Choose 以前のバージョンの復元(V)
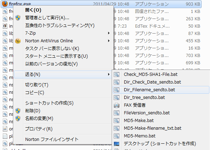Image resolution: width=210 pixels, height=150 pixels. pyautogui.click(x=51, y=64)
